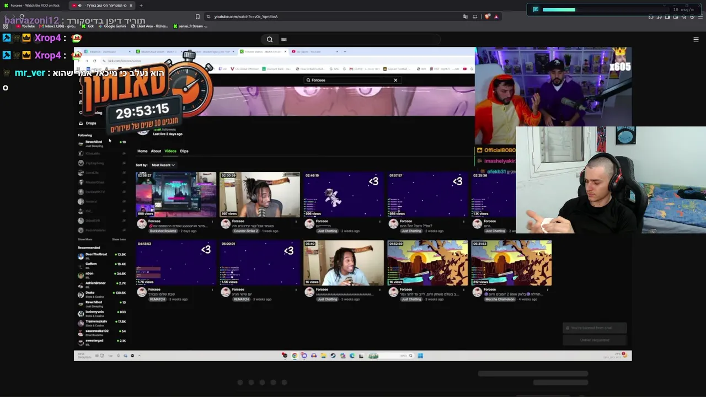
Task: Open n3on in the Recommended list
Action: point(102,275)
